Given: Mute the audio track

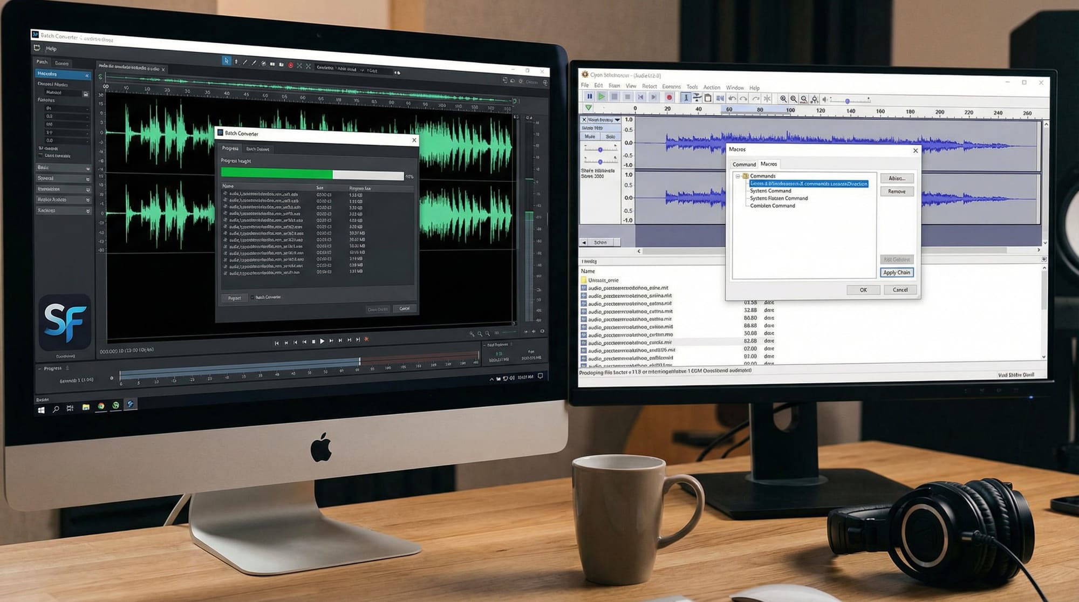Looking at the screenshot, I should click(x=590, y=136).
